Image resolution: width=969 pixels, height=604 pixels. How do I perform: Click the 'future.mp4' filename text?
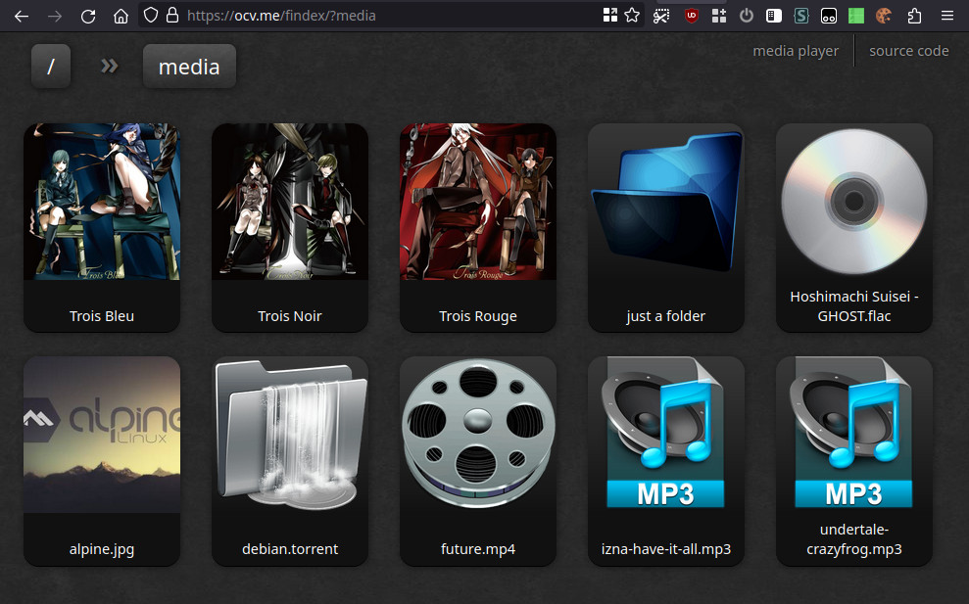(478, 549)
